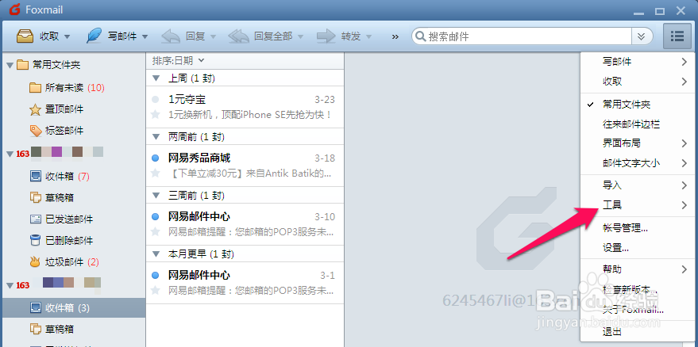Collapse 常用文件夹 tree node
Image resolution: width=698 pixels, height=347 pixels.
(x=10, y=65)
